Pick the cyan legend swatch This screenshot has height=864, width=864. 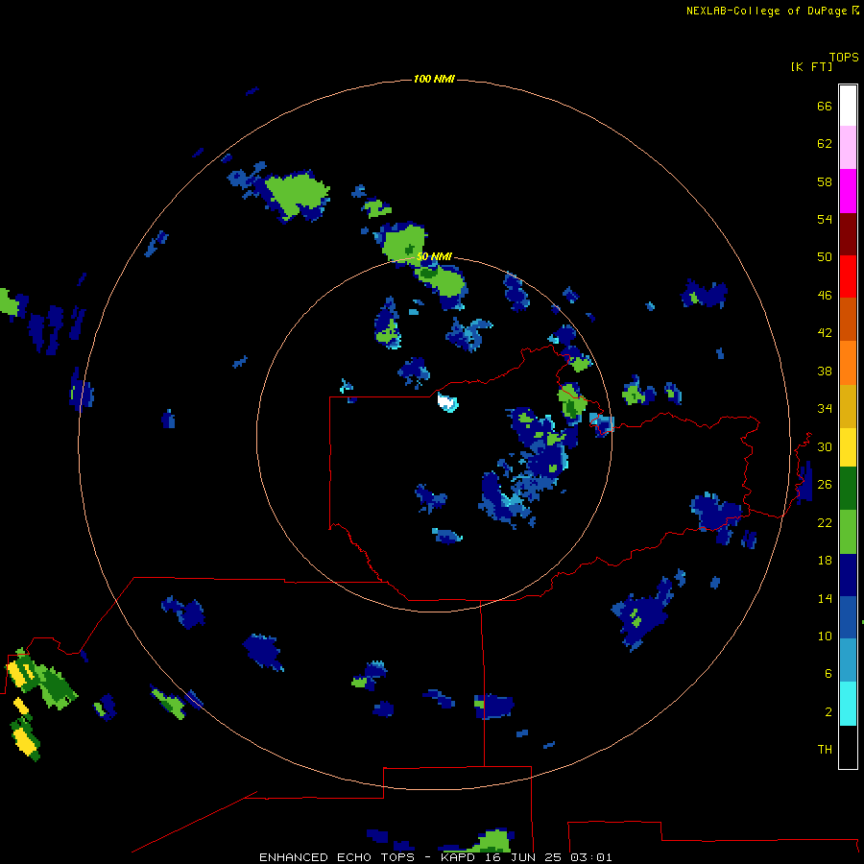pos(848,704)
